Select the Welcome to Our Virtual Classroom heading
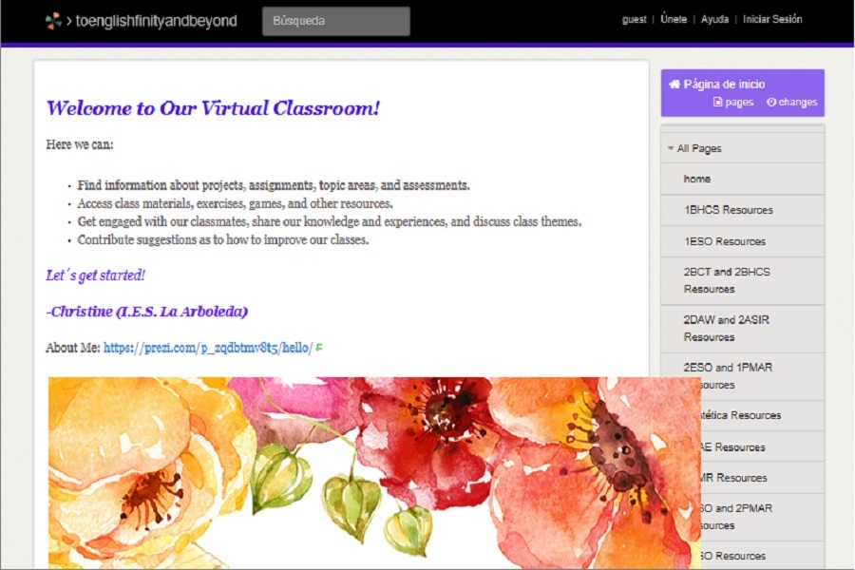The image size is (855, 570). coord(213,108)
